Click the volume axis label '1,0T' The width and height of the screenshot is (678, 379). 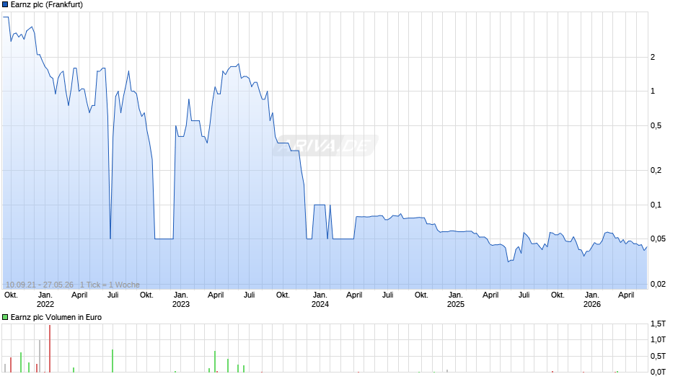click(x=658, y=339)
